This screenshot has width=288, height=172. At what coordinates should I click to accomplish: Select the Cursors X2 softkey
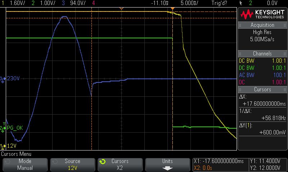pos(120,165)
